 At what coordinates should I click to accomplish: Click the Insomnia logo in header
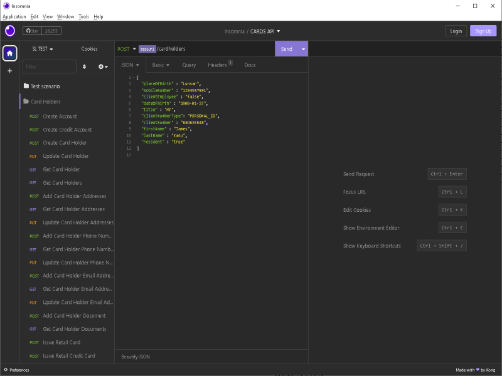[x=10, y=31]
